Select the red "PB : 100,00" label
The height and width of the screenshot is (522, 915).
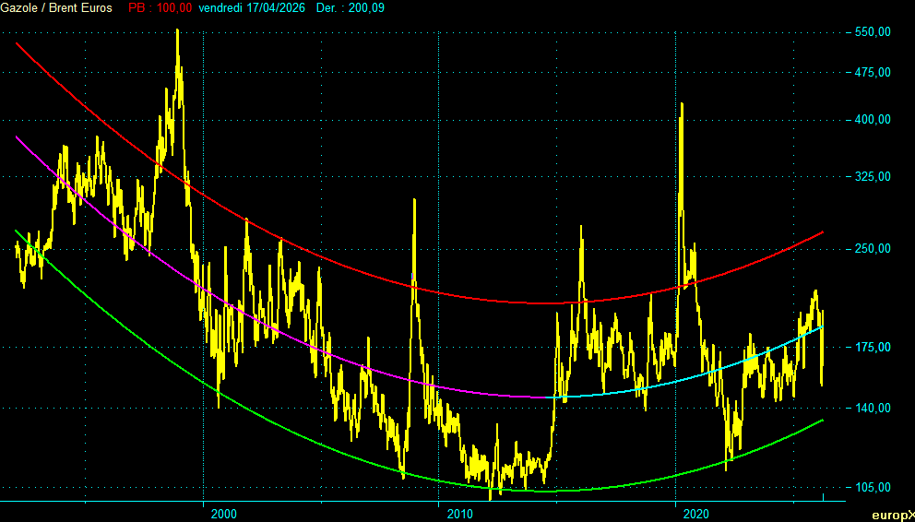point(160,8)
